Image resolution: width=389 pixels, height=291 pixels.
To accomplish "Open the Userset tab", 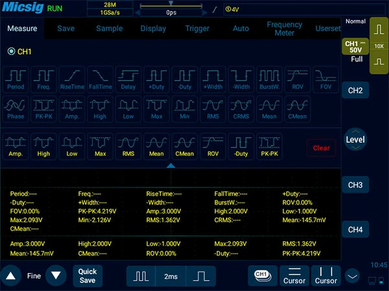I will click(x=328, y=28).
